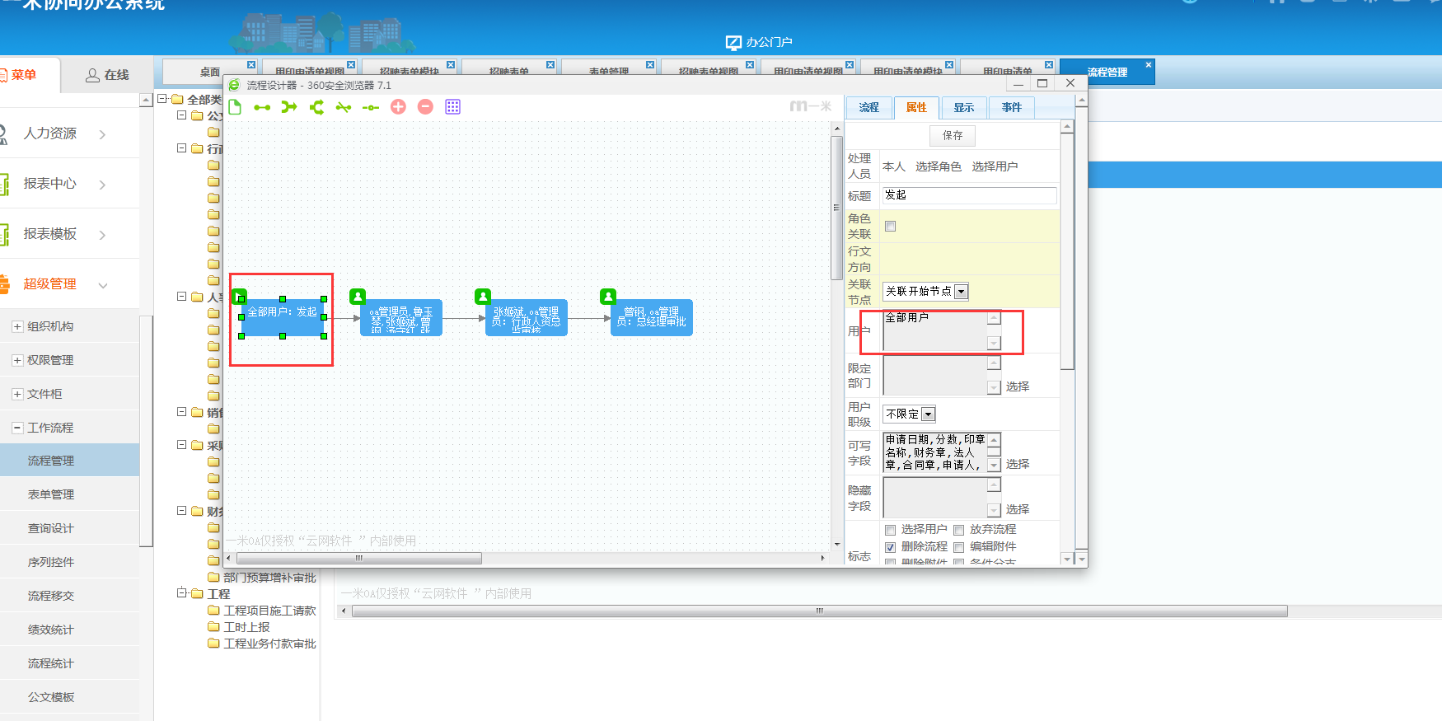The image size is (1442, 721).
Task: Select the dashed node connector tool
Action: coord(371,107)
